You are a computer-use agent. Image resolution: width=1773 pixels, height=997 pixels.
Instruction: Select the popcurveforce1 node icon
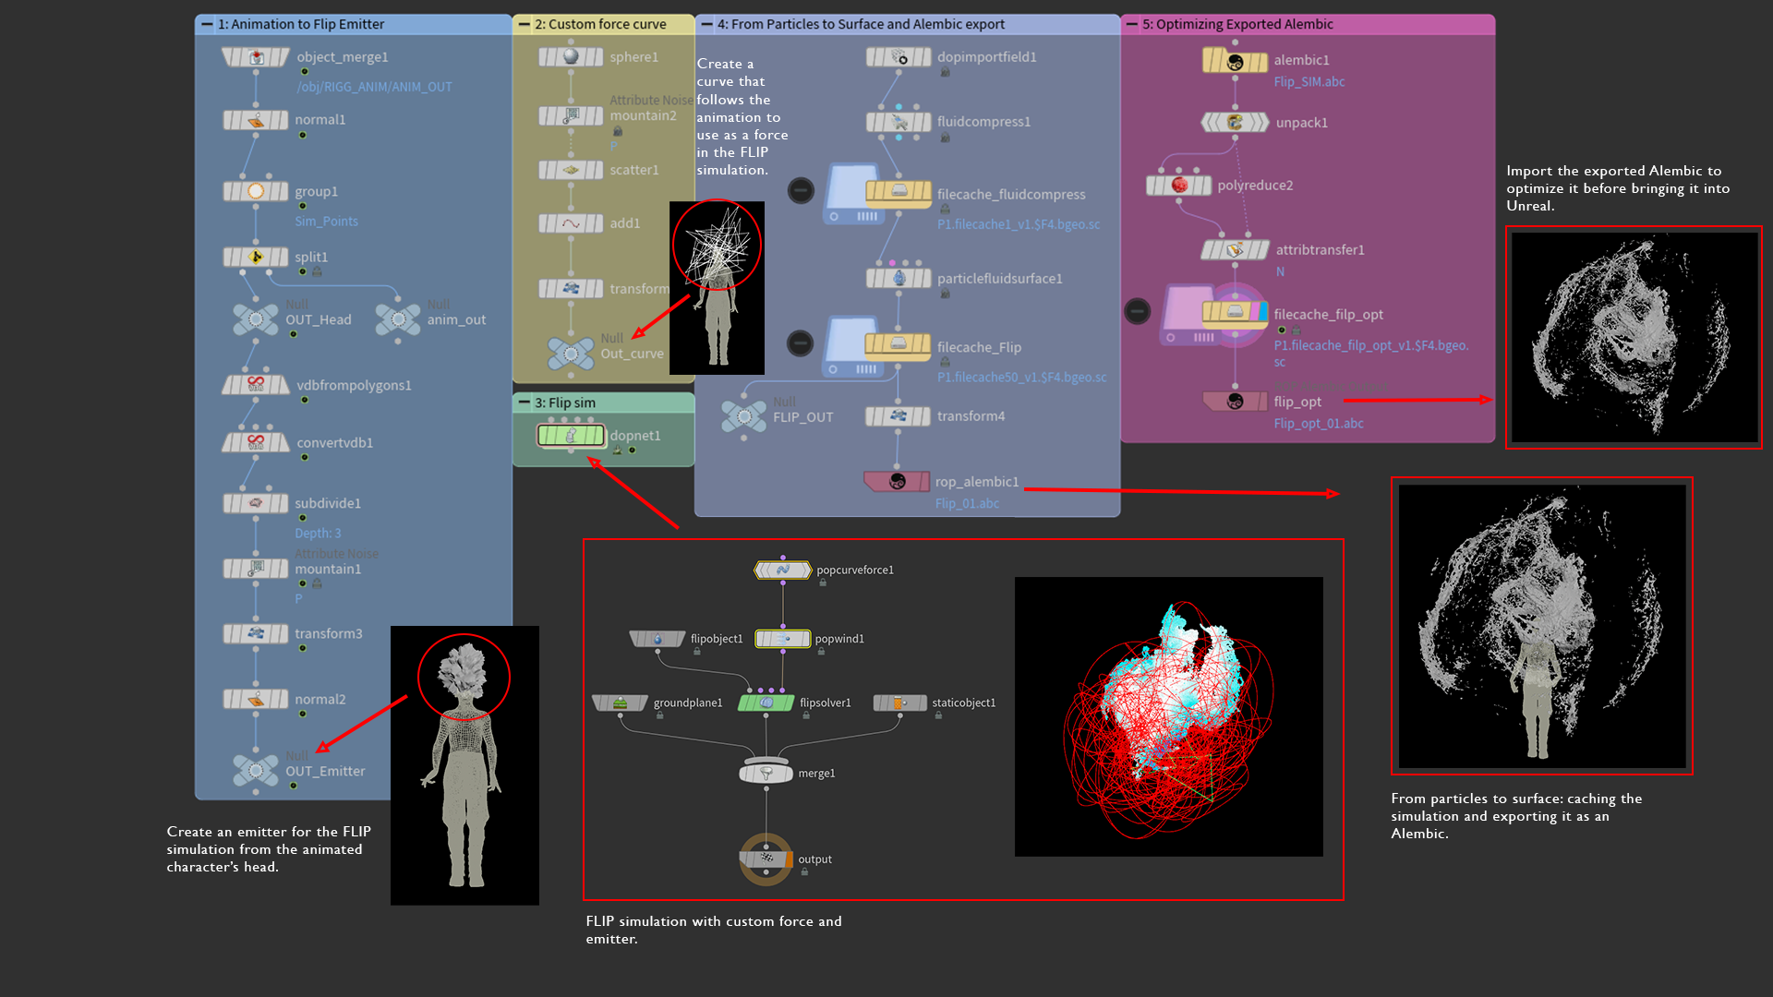coord(783,571)
